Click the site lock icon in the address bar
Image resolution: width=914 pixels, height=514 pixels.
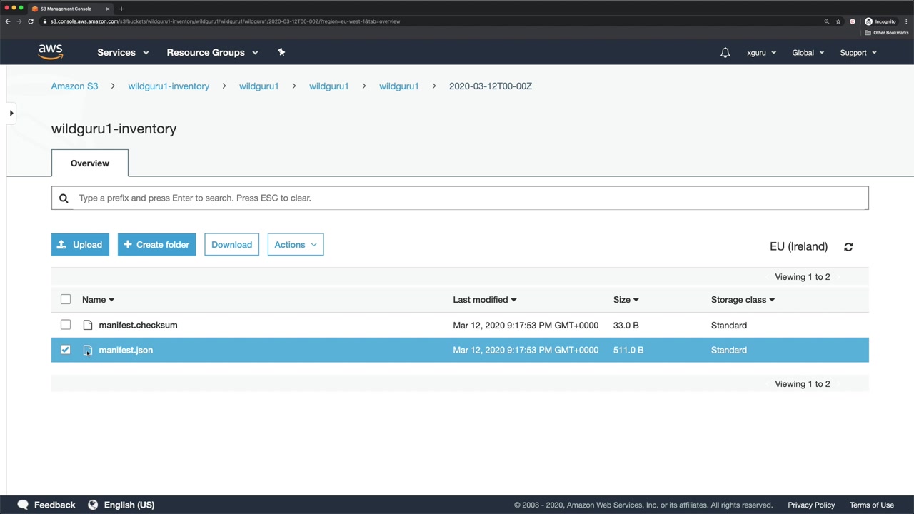click(45, 21)
